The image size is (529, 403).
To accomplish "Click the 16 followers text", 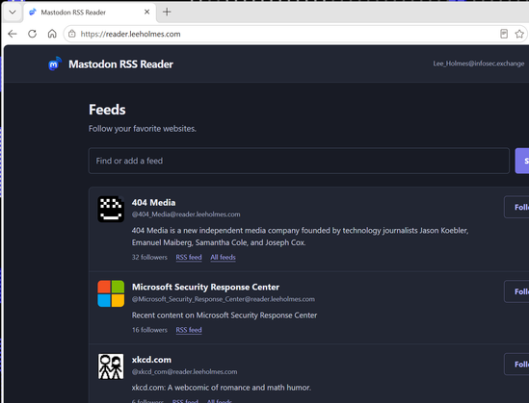I will [x=149, y=330].
